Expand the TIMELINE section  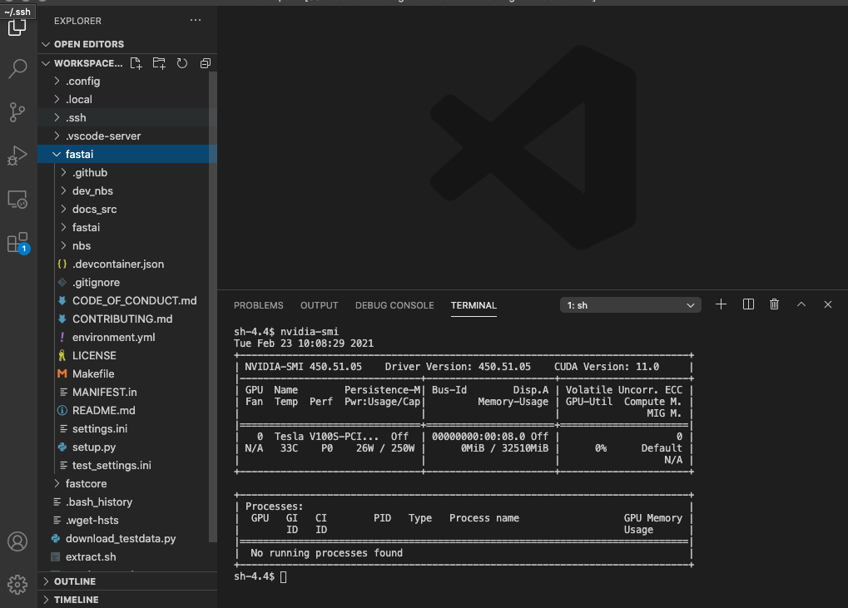[127, 600]
